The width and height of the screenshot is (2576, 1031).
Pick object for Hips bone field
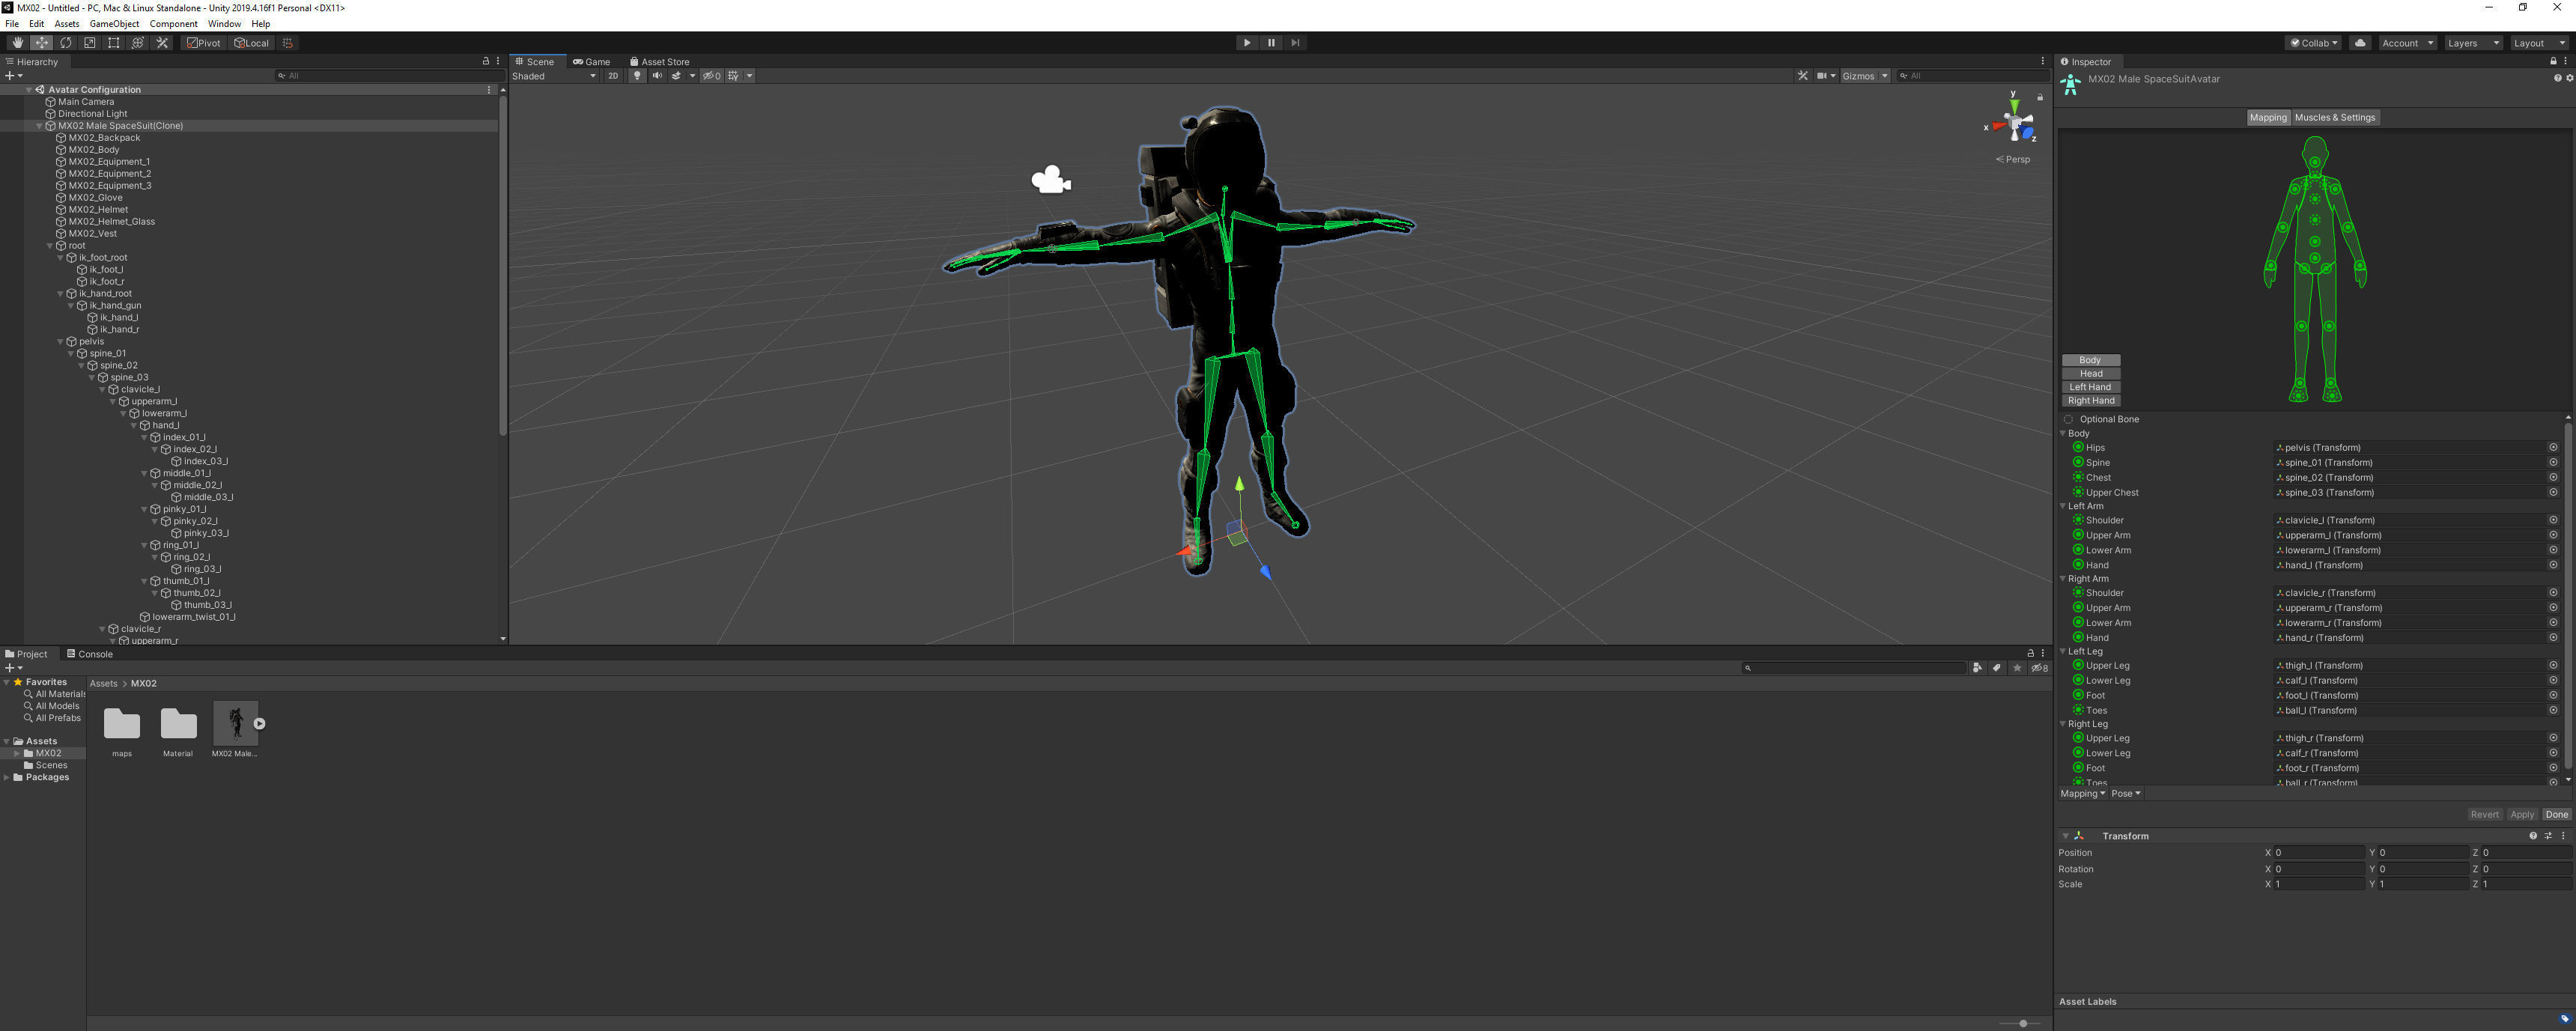pos(2552,448)
